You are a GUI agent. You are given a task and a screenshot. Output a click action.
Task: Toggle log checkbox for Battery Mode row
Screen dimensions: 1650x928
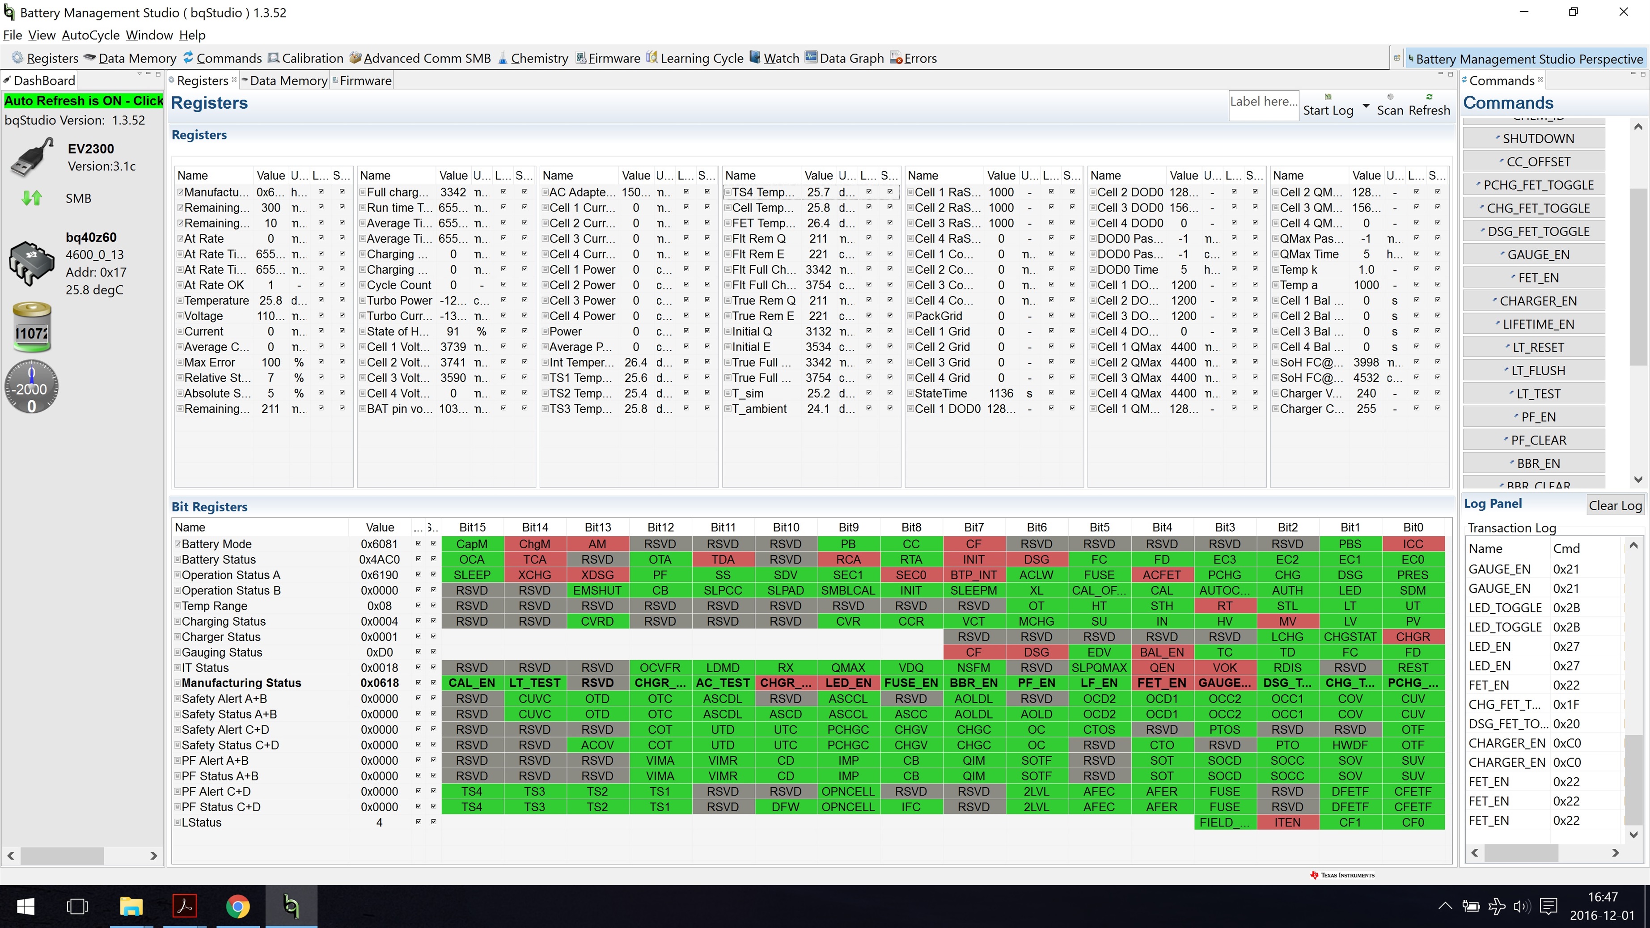coord(418,544)
